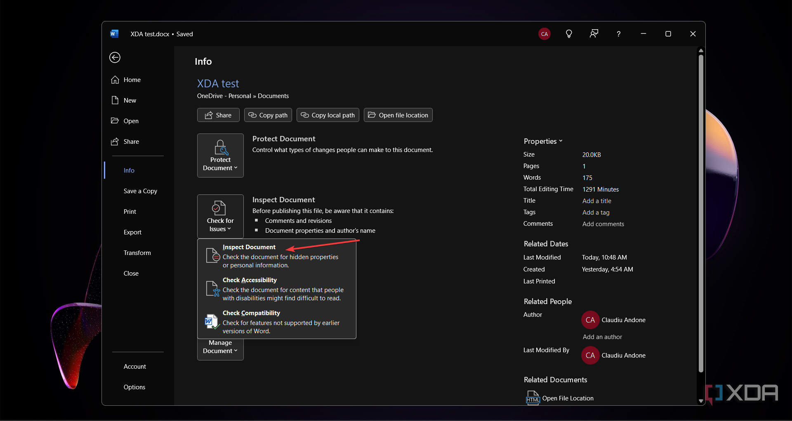This screenshot has width=792, height=421.
Task: Select Save a Copy in sidebar
Action: pos(140,191)
